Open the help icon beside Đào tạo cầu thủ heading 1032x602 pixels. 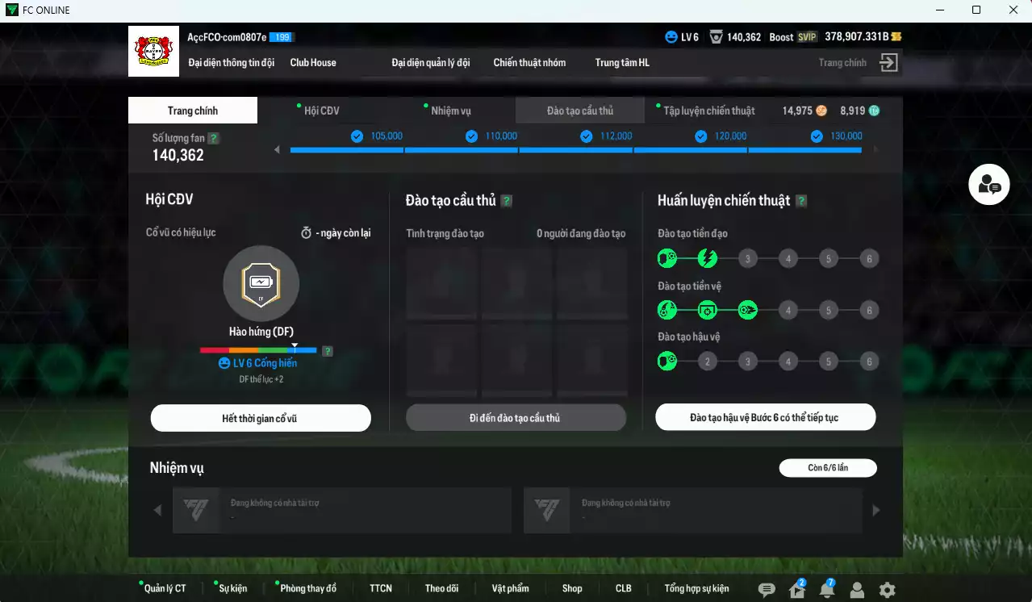tap(507, 201)
